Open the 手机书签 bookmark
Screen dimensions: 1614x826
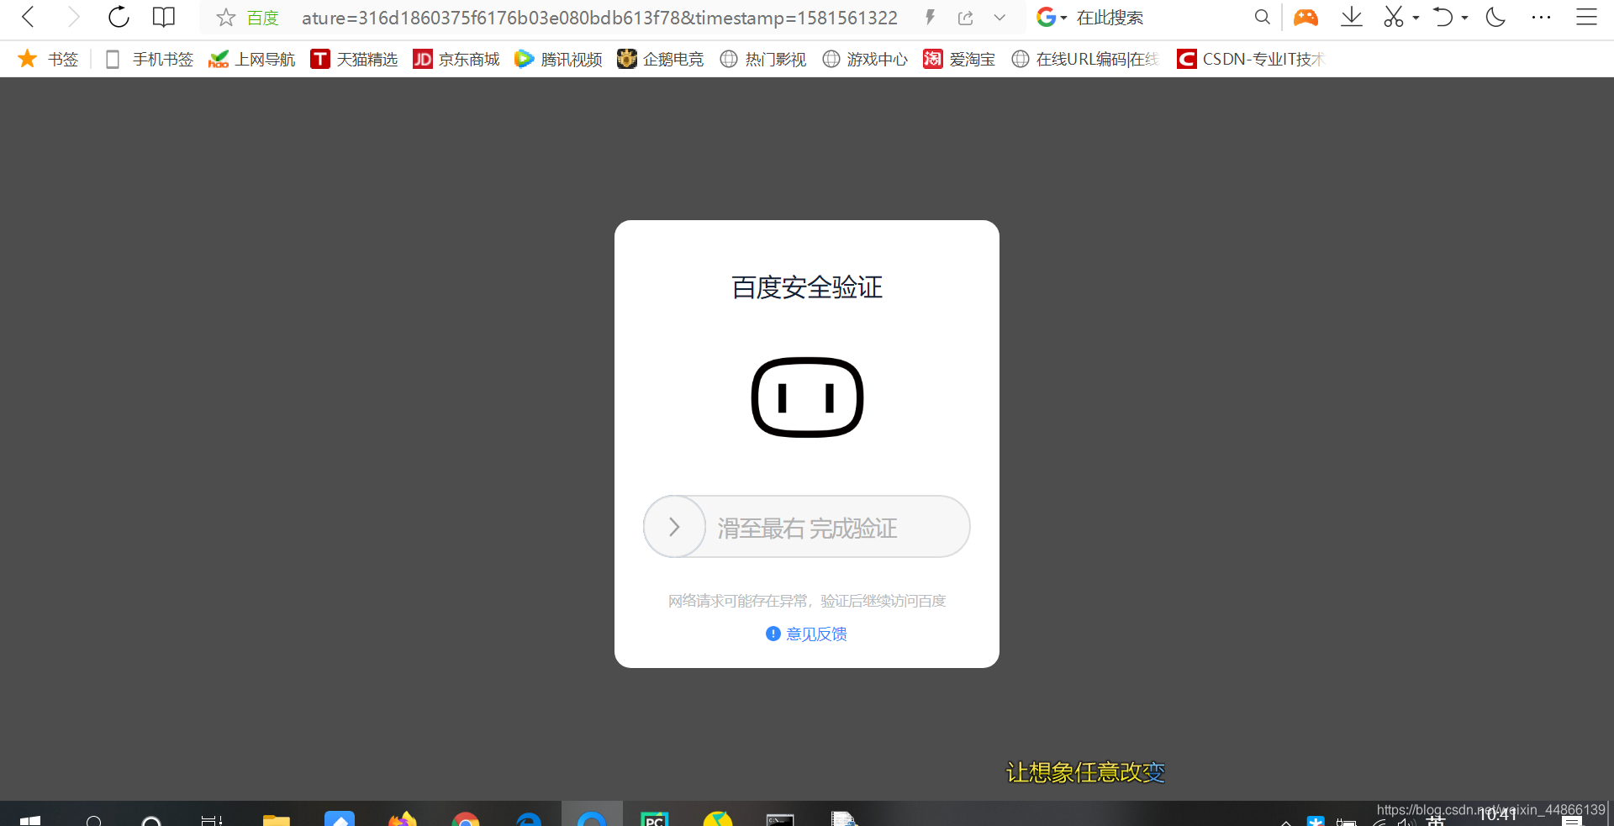(149, 59)
